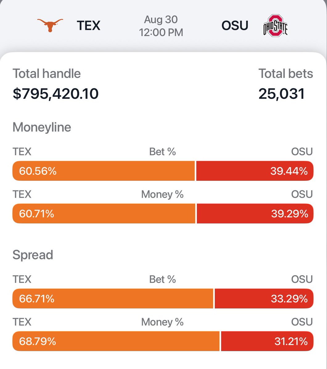Click the Moneyline TEX 60.56% bet bar
The image size is (327, 369).
[104, 171]
